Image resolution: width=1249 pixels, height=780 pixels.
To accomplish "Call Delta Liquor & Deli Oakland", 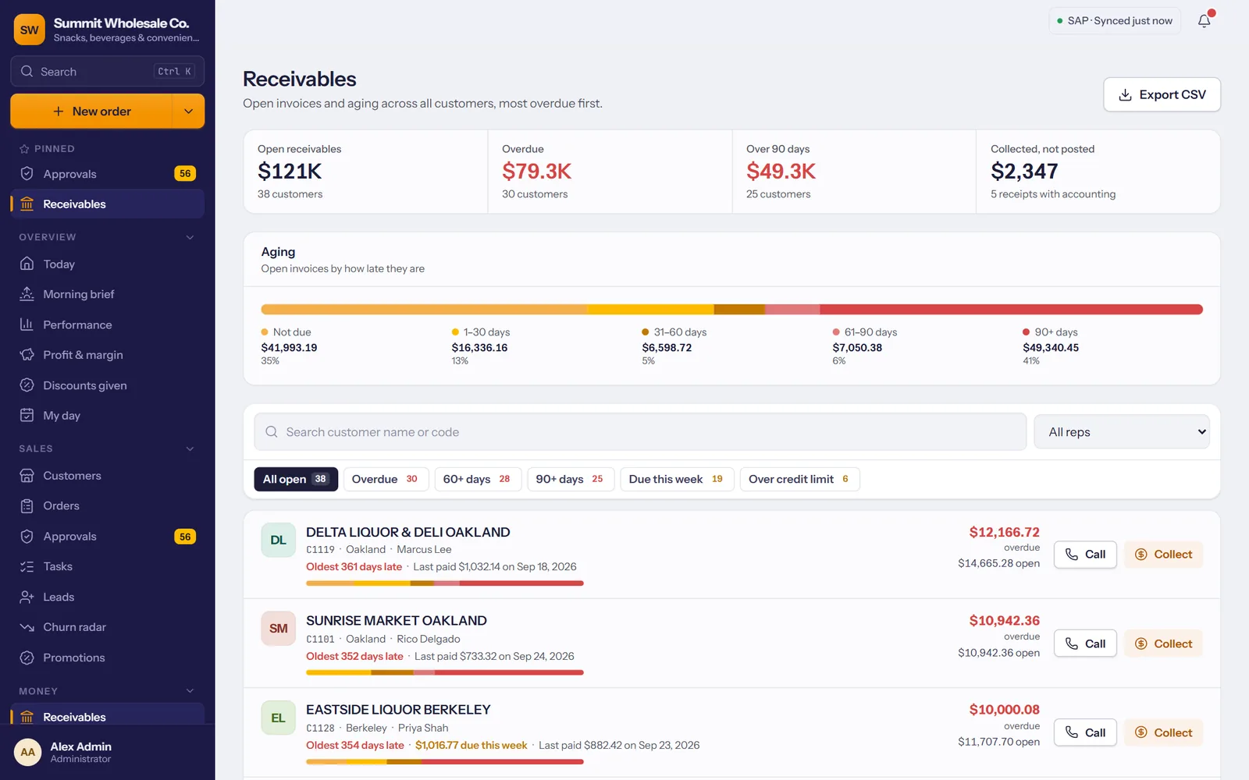I will 1085,555.
